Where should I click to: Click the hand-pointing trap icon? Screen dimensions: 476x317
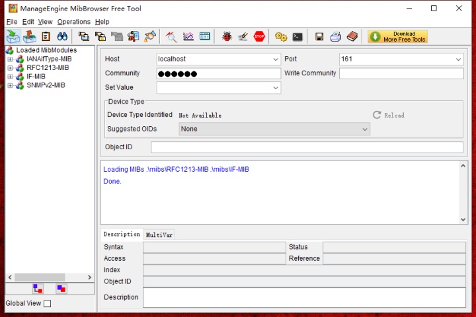150,37
